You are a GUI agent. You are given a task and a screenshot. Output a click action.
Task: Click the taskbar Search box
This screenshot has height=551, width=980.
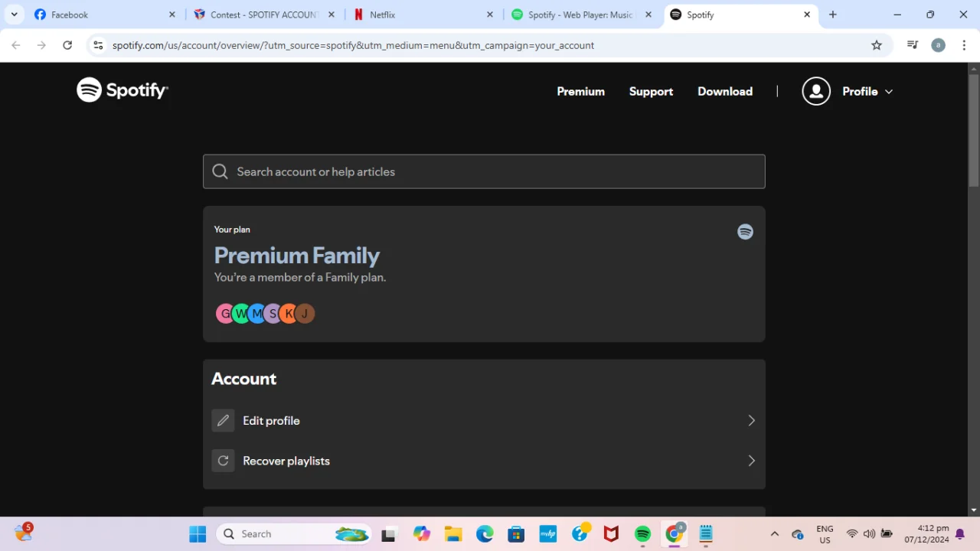click(294, 534)
